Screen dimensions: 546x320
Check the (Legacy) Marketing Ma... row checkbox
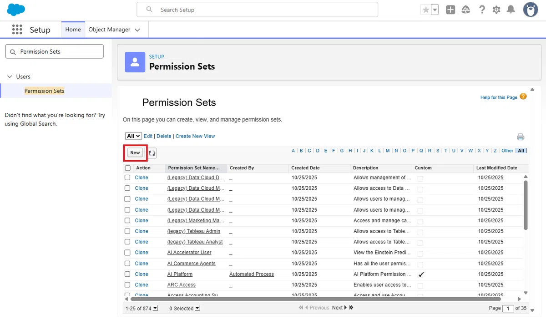(x=127, y=220)
